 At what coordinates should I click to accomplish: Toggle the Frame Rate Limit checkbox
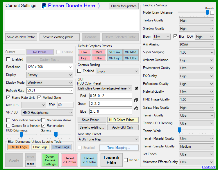click(x=8, y=98)
